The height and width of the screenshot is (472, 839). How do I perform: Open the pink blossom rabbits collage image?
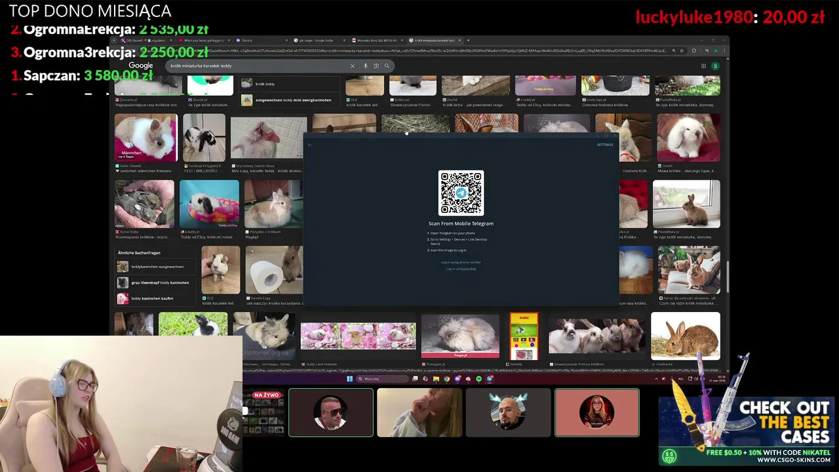coord(358,336)
